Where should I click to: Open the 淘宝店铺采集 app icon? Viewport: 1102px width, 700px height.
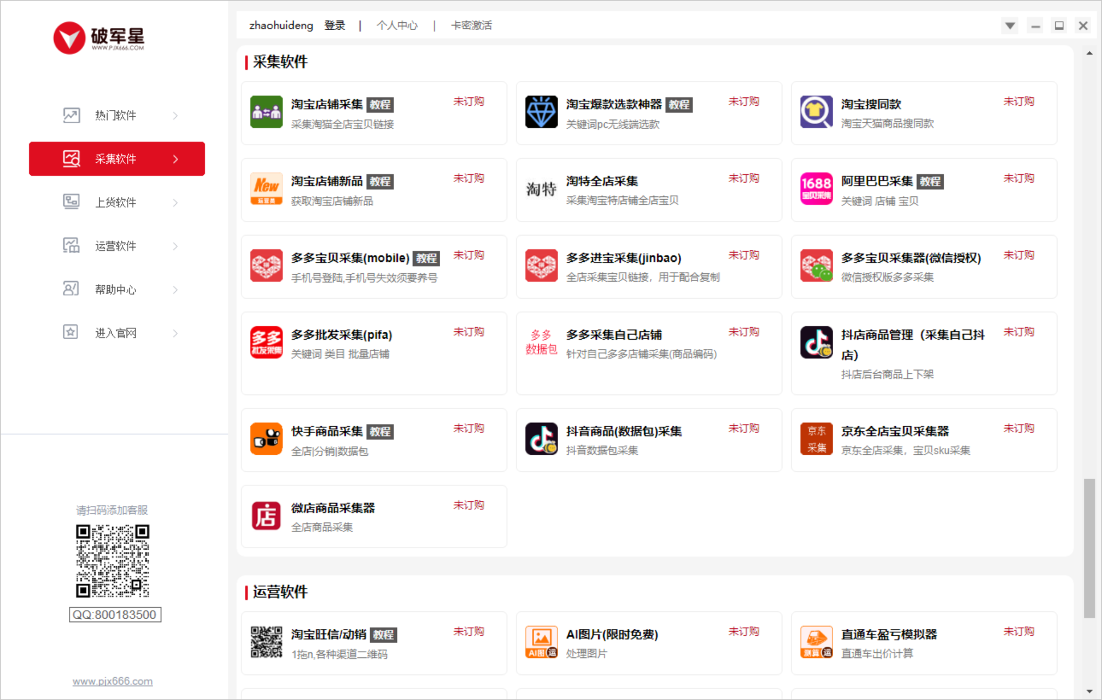coord(266,112)
